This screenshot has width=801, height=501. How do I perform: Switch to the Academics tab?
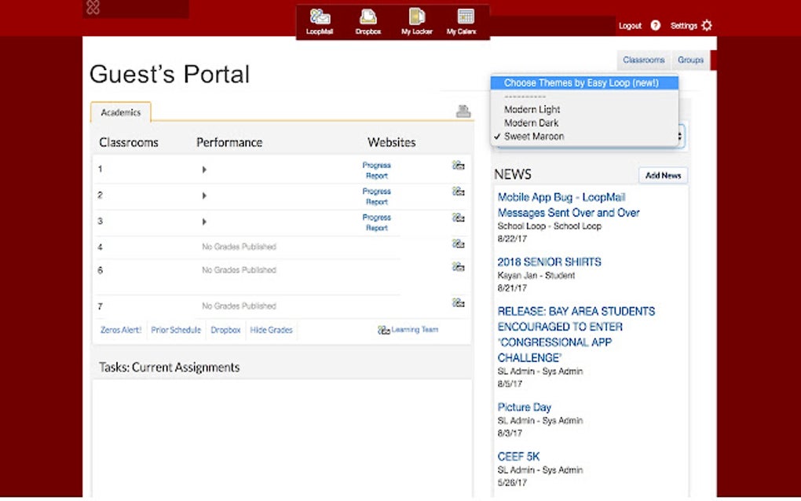point(120,112)
